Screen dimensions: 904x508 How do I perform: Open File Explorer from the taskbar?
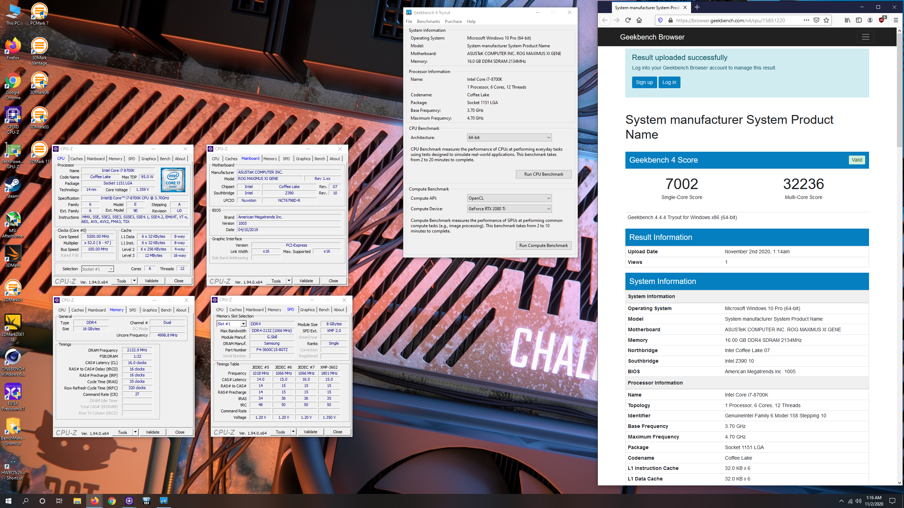click(x=77, y=501)
